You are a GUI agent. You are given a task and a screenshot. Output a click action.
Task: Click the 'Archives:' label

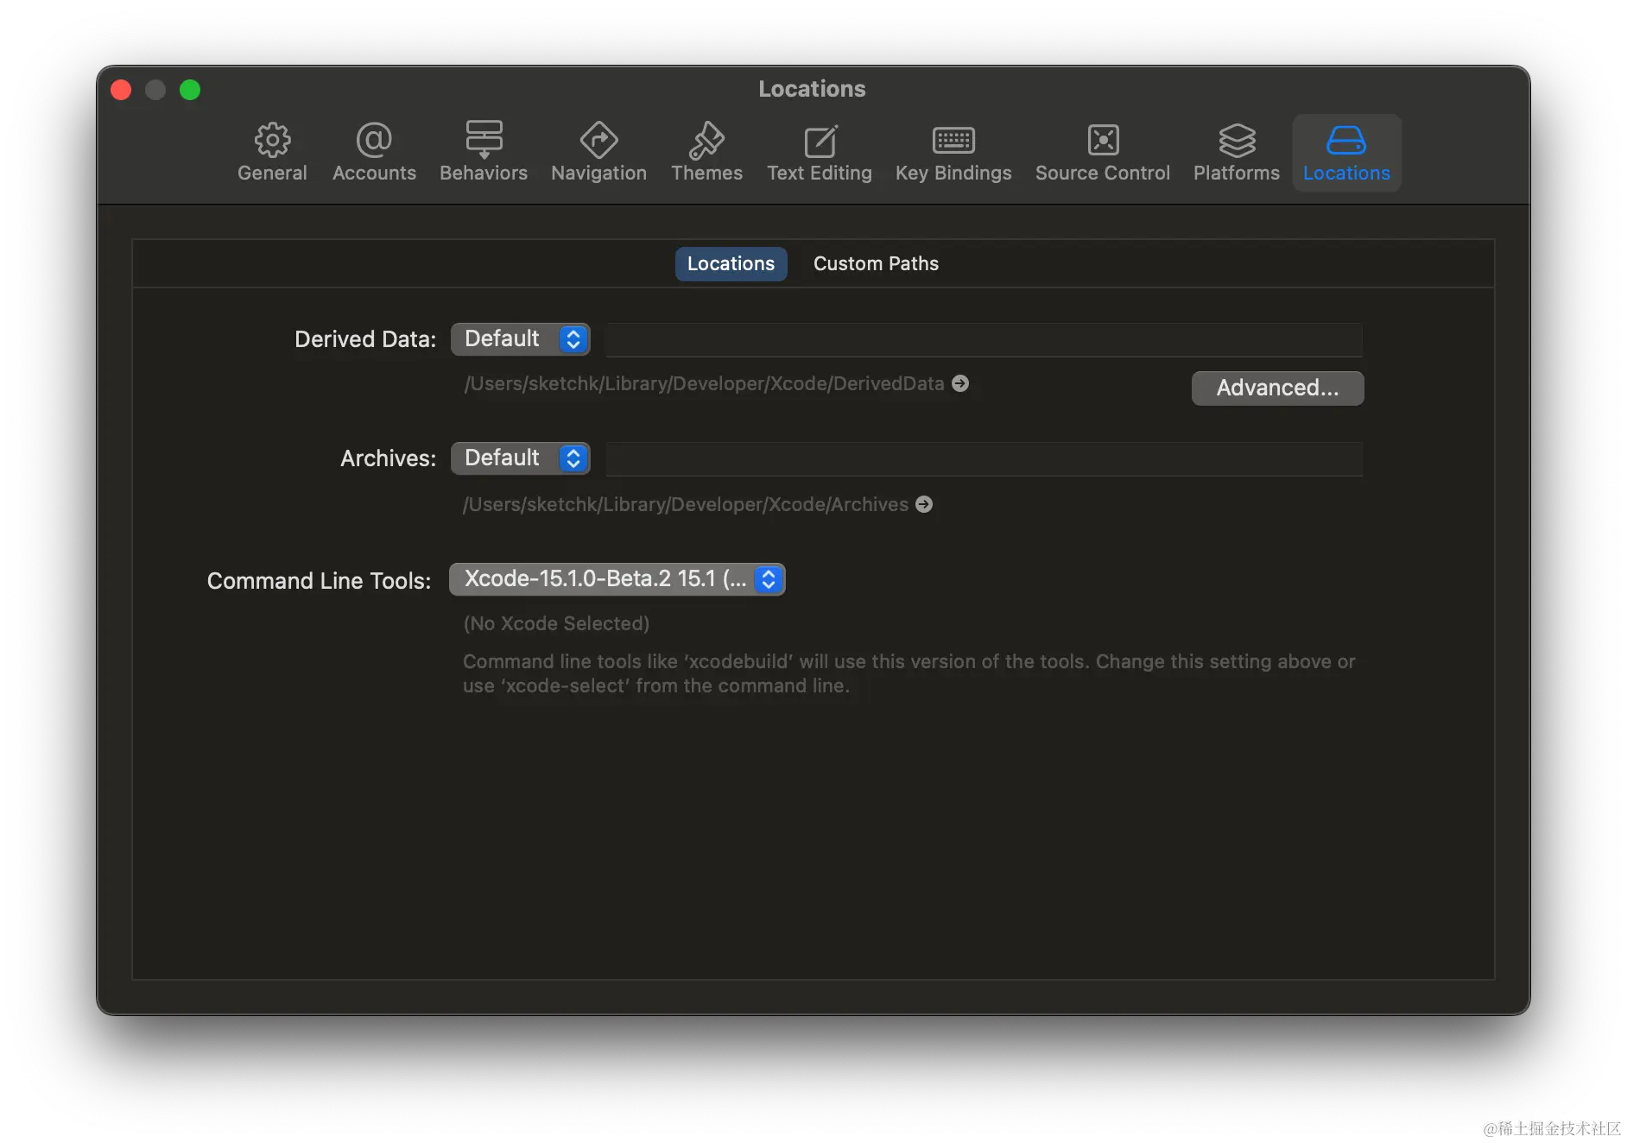coord(388,458)
